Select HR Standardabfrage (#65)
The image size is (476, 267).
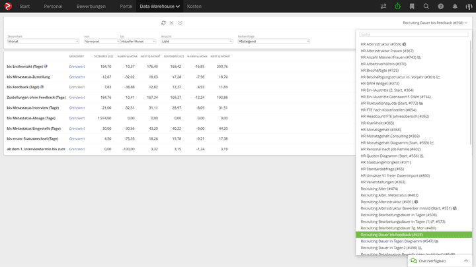tap(382, 169)
